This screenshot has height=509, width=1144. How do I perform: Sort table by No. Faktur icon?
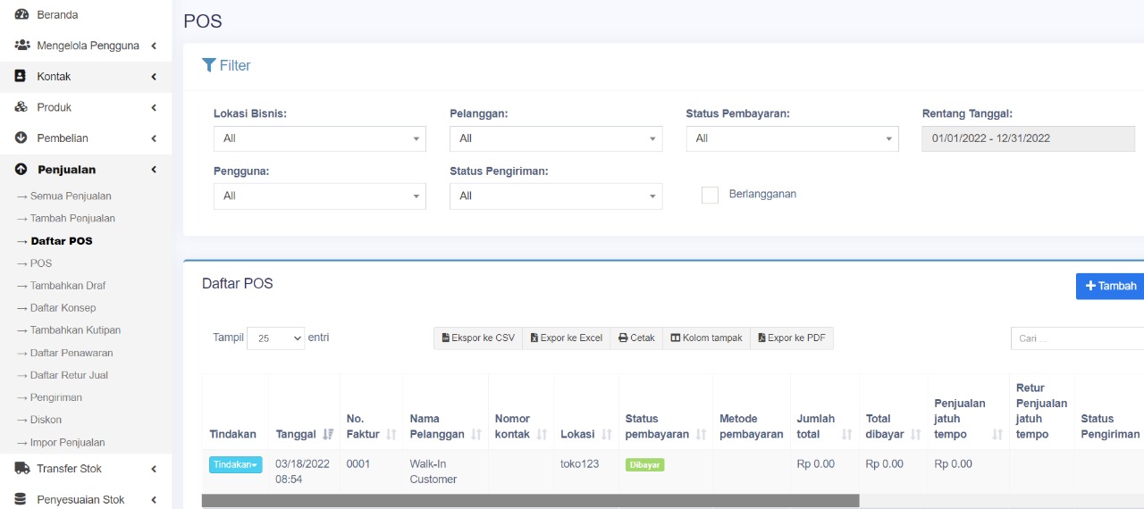click(x=391, y=434)
